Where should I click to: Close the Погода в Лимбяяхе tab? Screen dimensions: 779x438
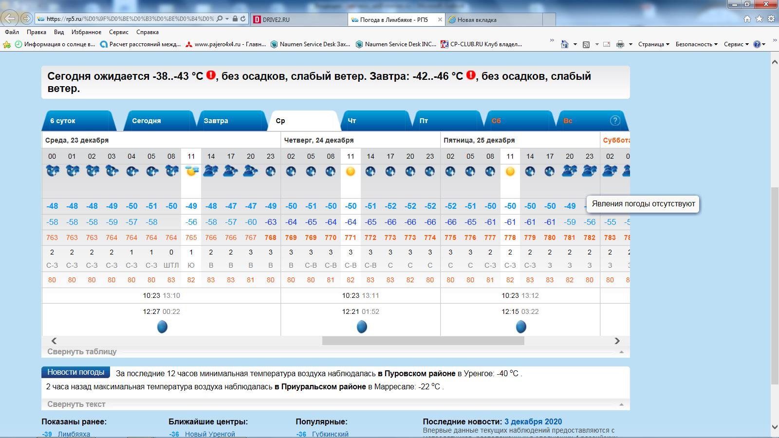point(440,20)
